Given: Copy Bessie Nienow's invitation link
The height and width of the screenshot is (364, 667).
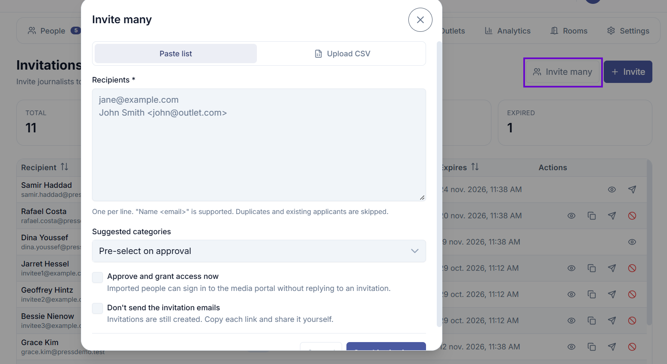Looking at the screenshot, I should pyautogui.click(x=592, y=321).
